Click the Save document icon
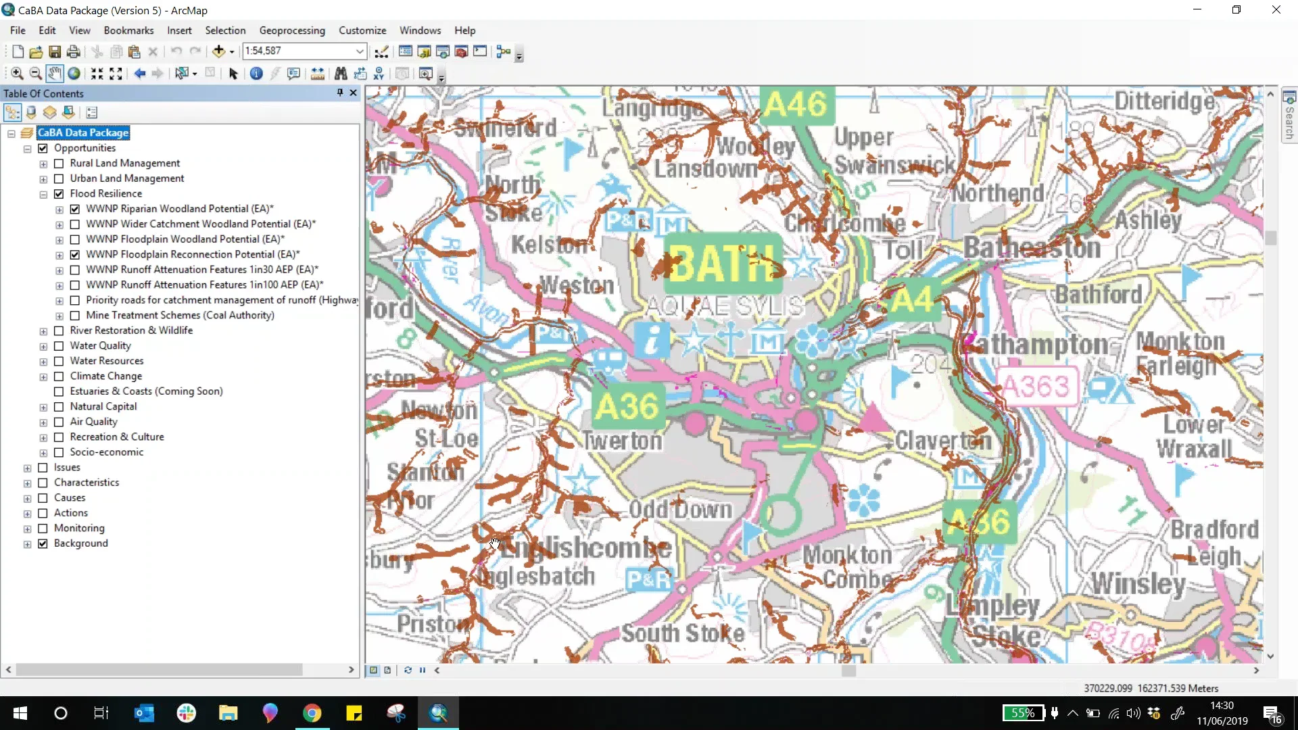This screenshot has height=730, width=1298. [x=55, y=51]
